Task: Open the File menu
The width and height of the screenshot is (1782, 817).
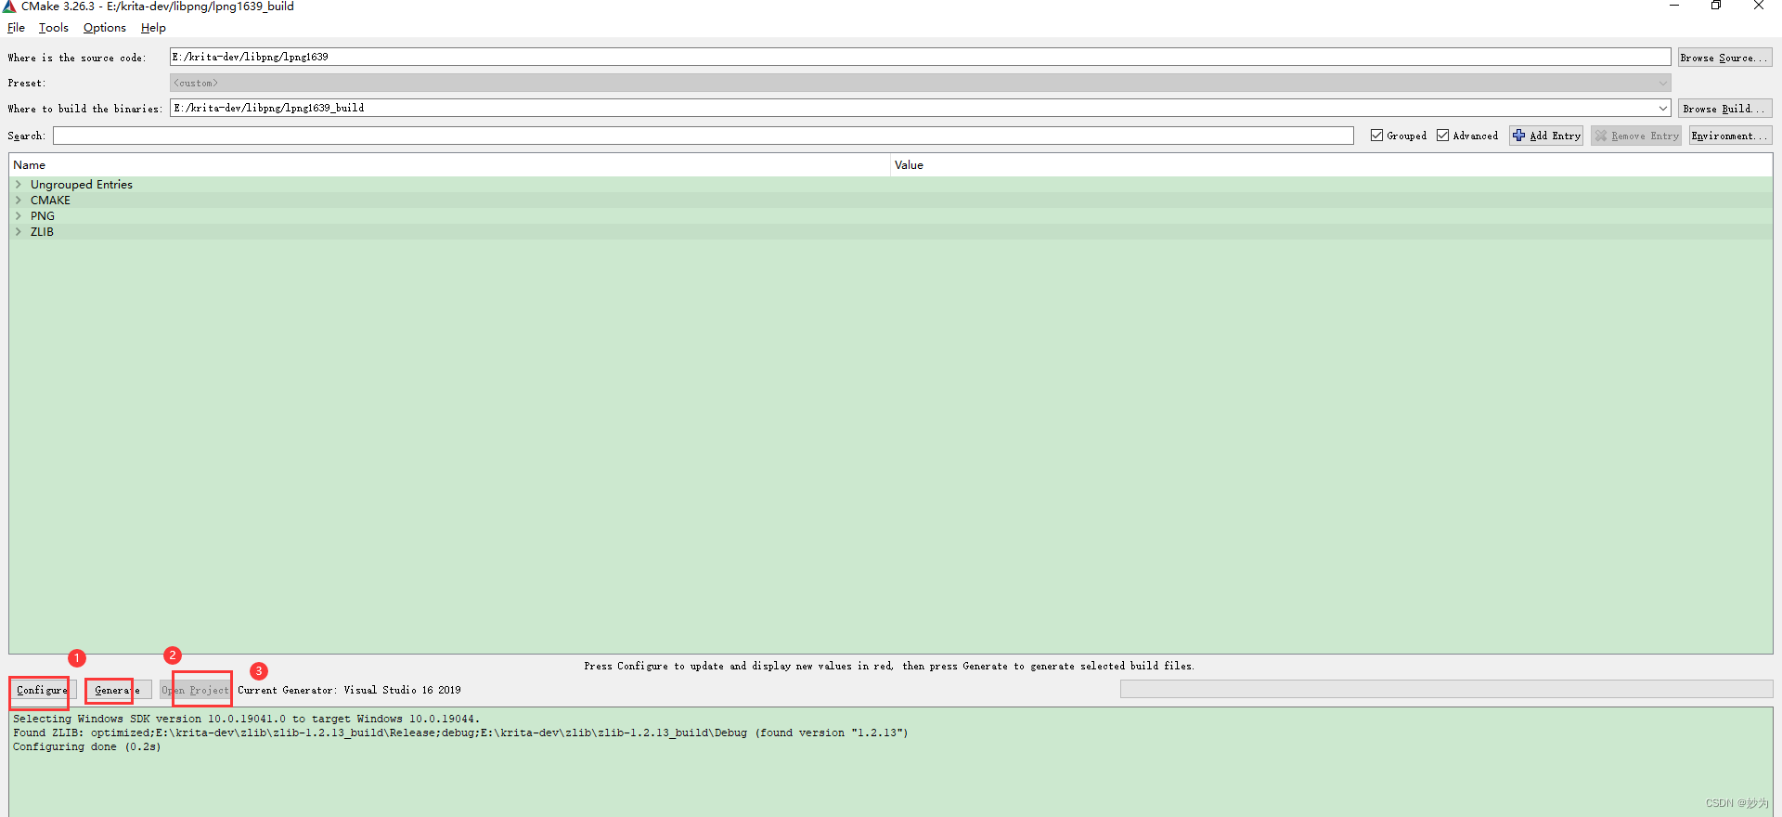Action: click(x=16, y=28)
